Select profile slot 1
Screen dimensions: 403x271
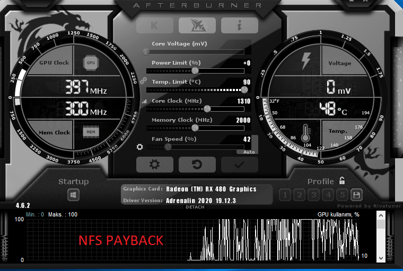click(285, 195)
